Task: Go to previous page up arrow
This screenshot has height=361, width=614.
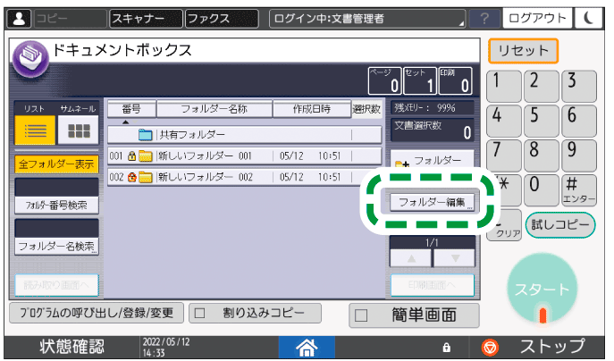Action: pos(411,258)
